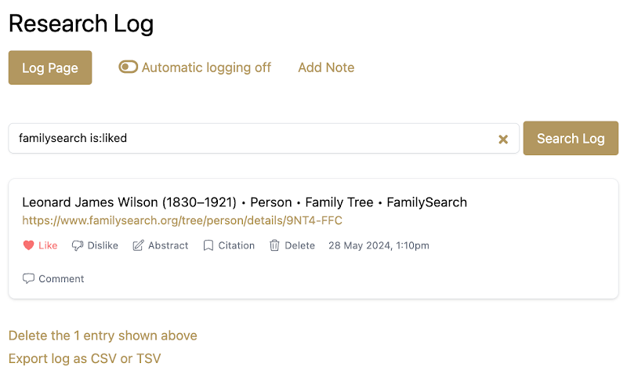Click the Log Page button
Screen dimensions: 627x392
pos(50,67)
